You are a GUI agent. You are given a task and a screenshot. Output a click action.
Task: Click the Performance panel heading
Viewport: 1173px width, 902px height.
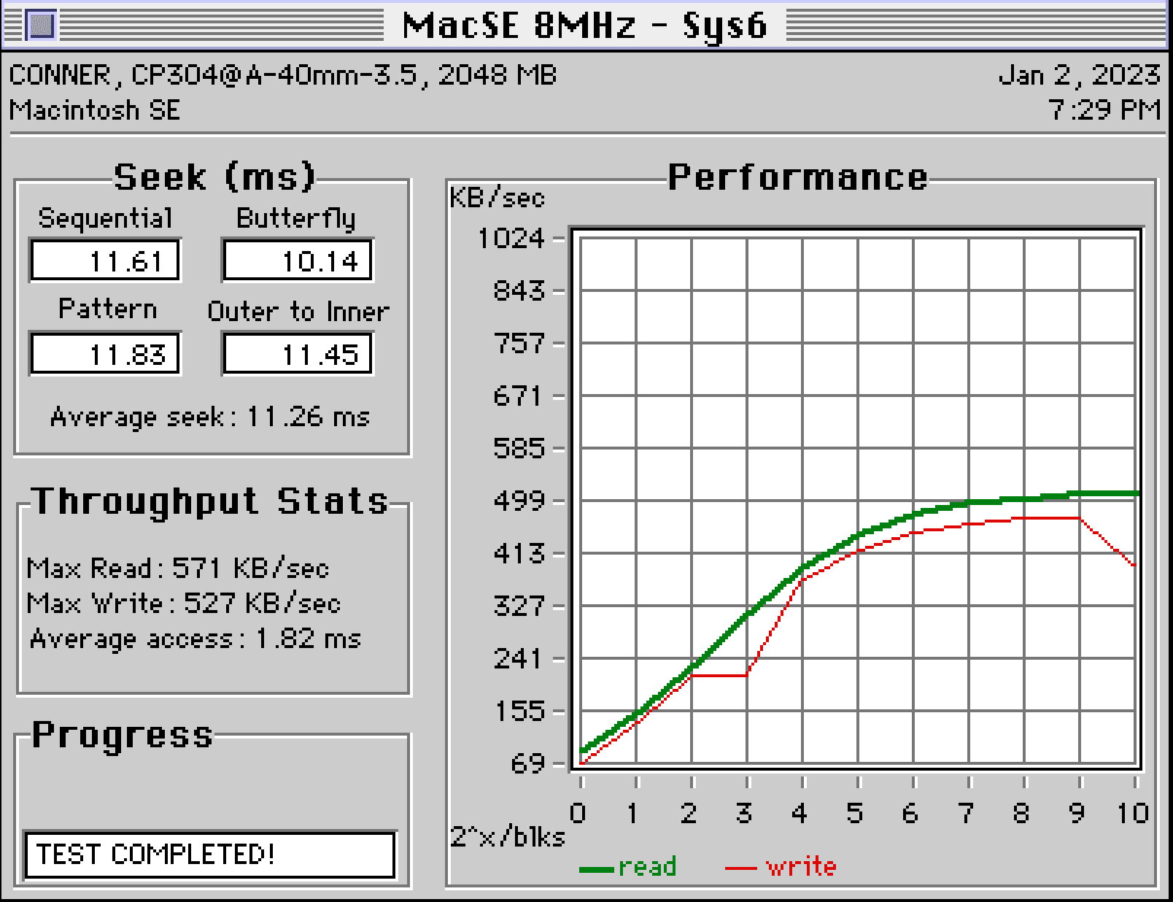tap(797, 177)
